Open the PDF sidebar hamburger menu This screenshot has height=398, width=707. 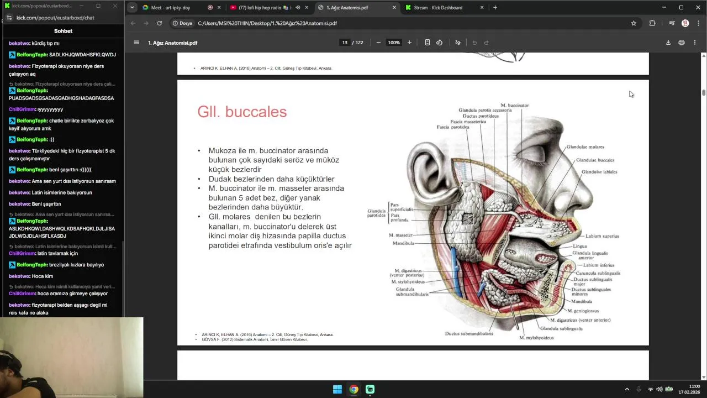tap(136, 43)
